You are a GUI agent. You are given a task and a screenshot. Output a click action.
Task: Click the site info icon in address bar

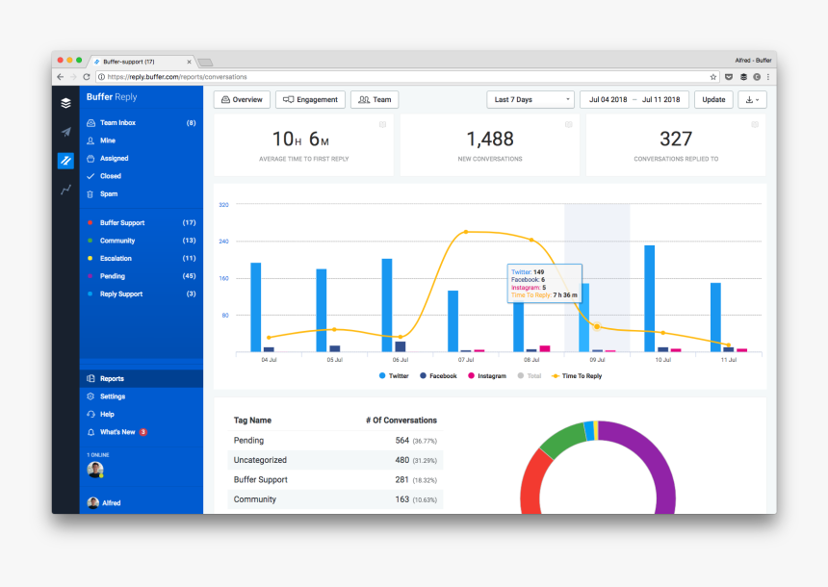click(x=101, y=77)
